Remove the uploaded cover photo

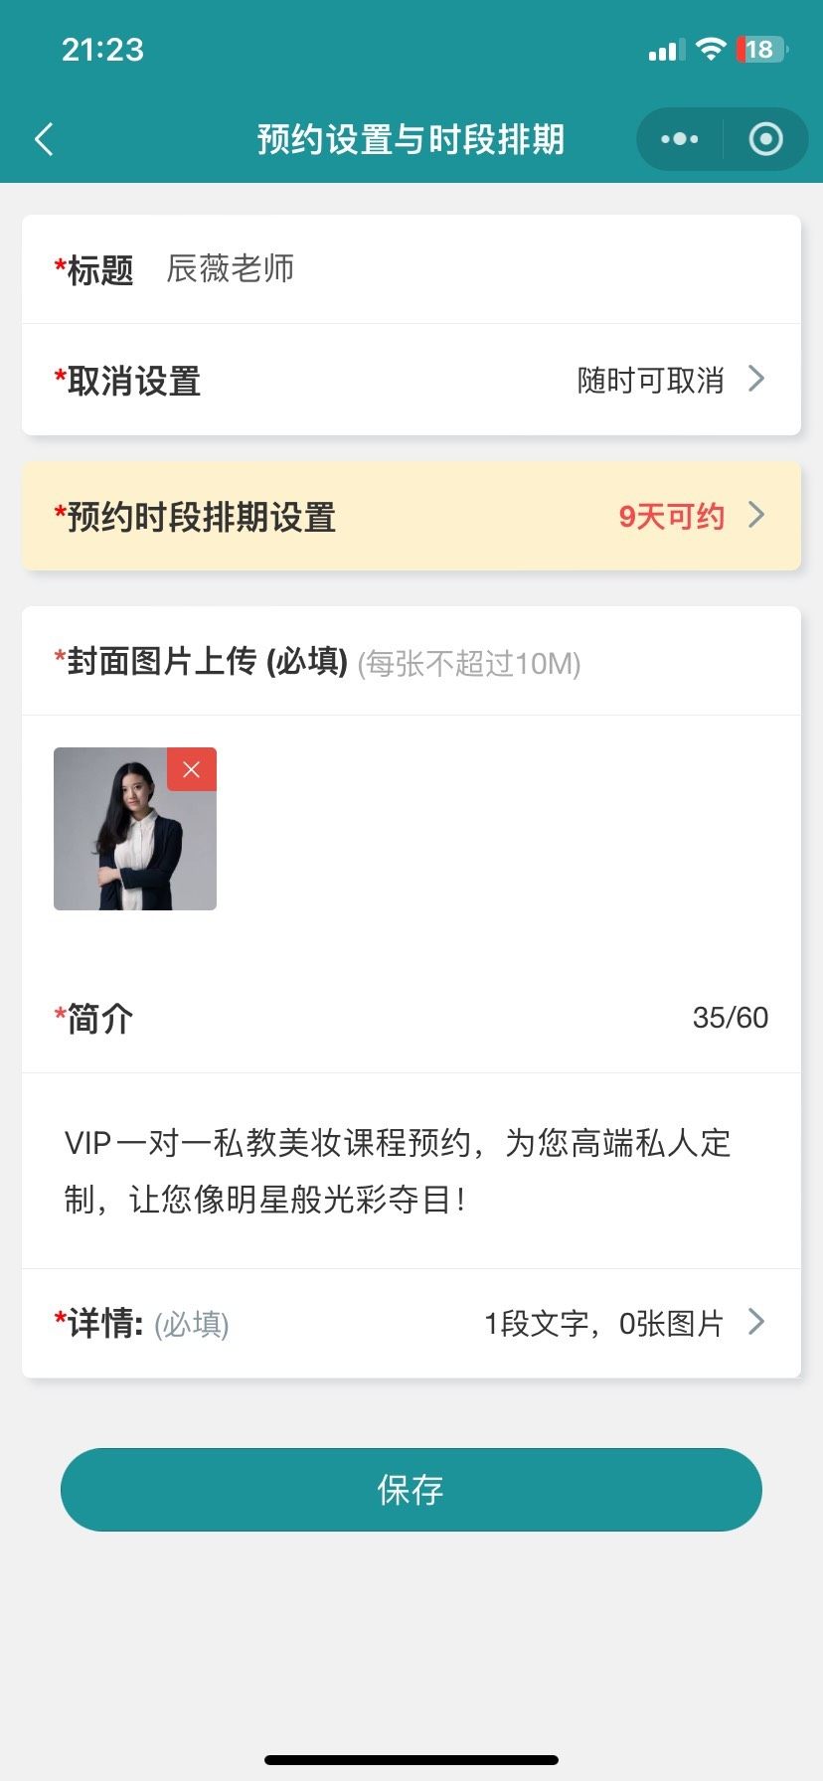tap(192, 769)
